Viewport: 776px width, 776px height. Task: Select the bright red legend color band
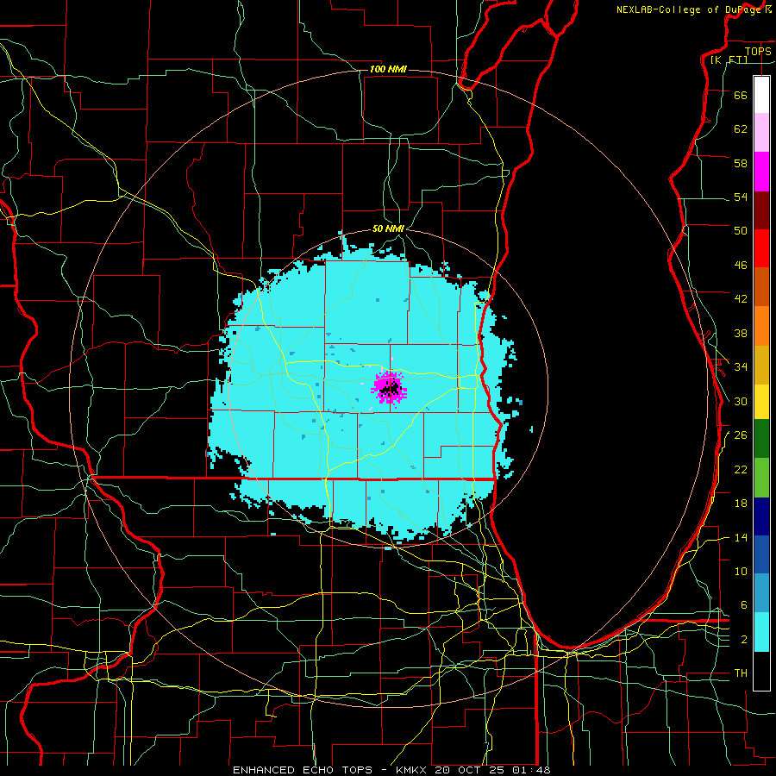(x=761, y=248)
